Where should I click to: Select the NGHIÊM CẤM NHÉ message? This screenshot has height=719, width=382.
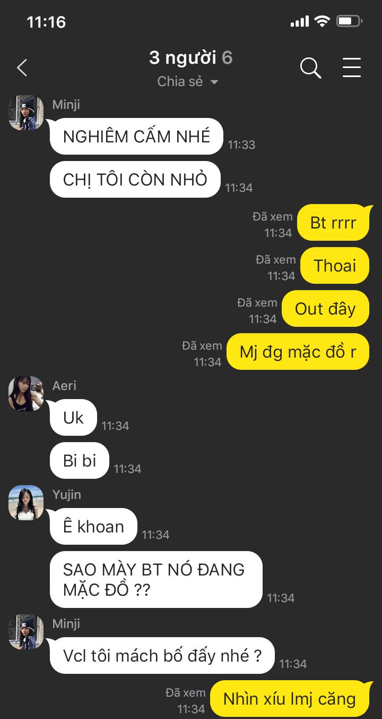click(136, 137)
